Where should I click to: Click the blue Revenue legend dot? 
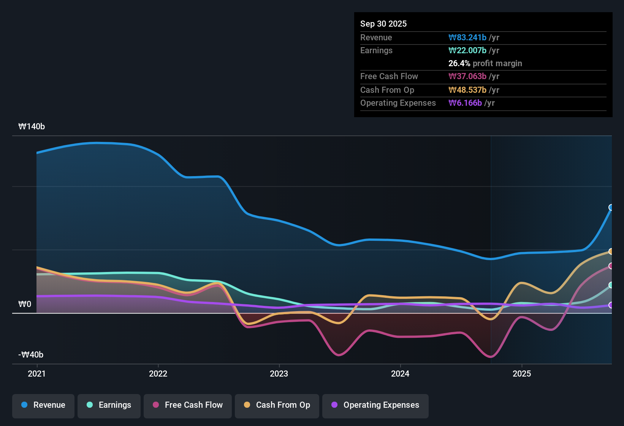24,405
